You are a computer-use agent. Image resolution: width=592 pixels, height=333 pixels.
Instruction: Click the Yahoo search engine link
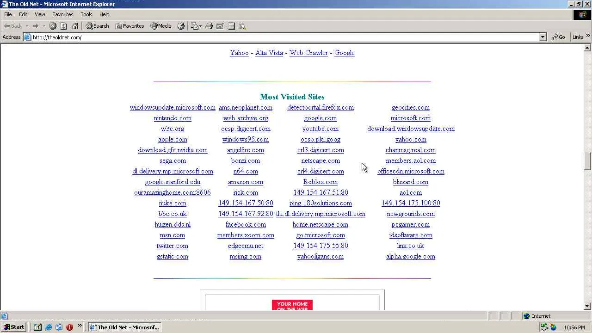click(240, 53)
